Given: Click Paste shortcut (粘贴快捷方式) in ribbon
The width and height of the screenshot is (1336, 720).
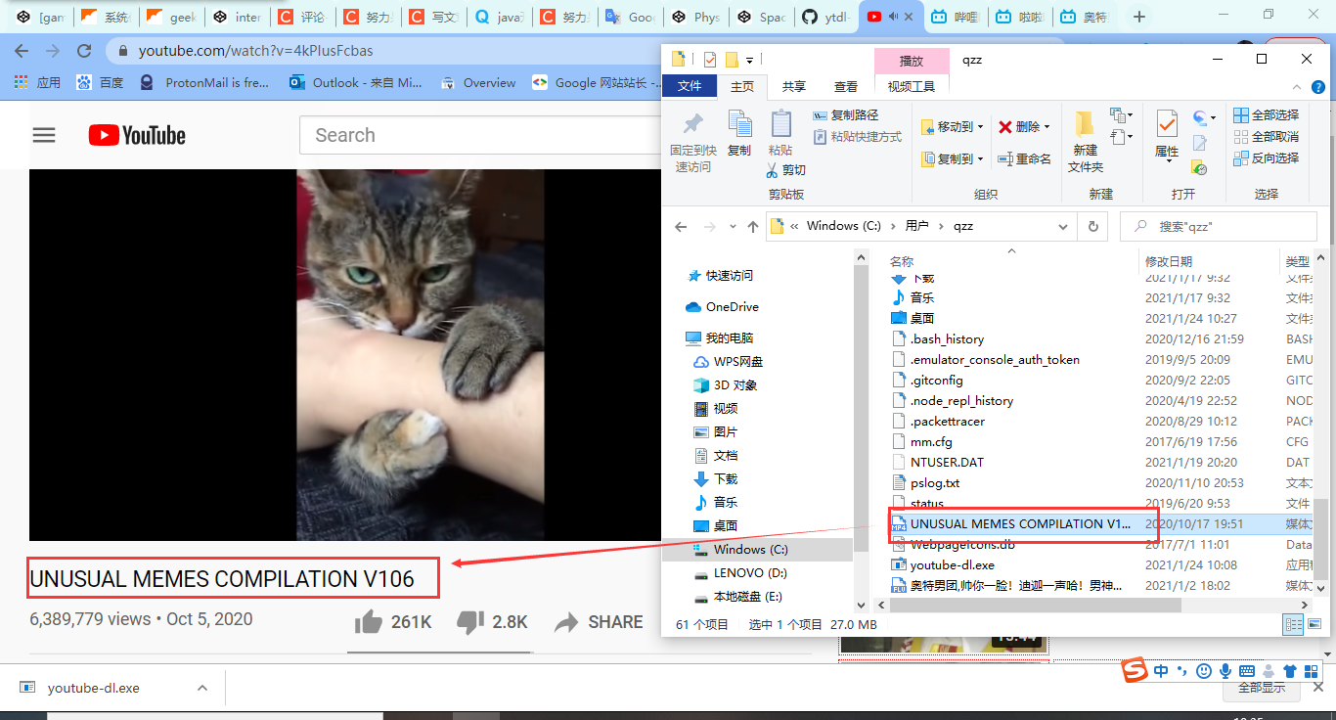Looking at the screenshot, I should click(x=858, y=137).
